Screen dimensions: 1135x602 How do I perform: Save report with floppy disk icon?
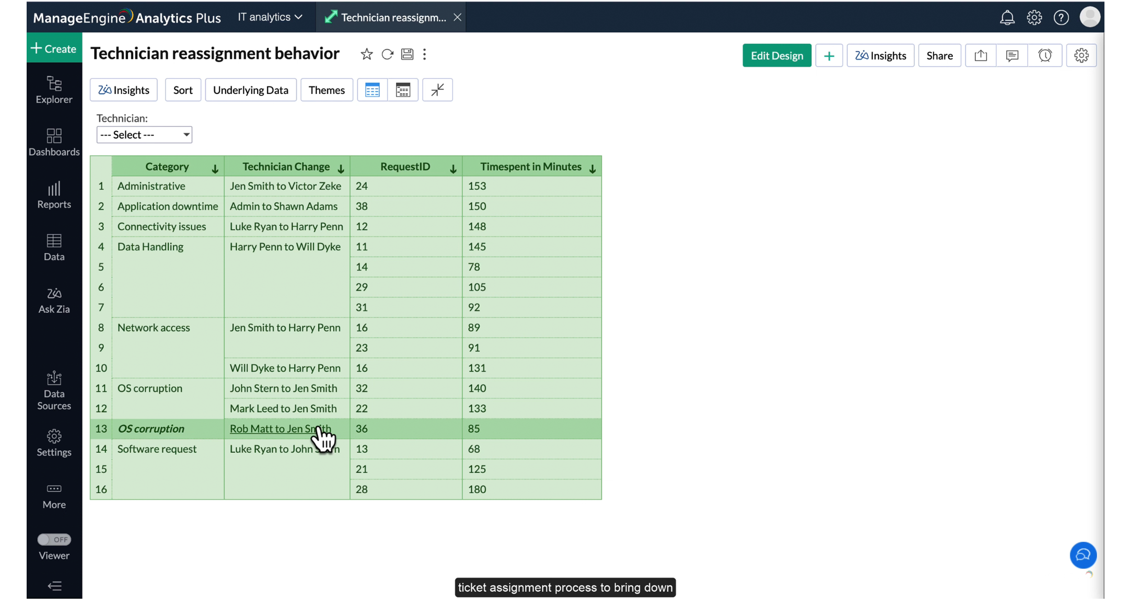click(407, 54)
